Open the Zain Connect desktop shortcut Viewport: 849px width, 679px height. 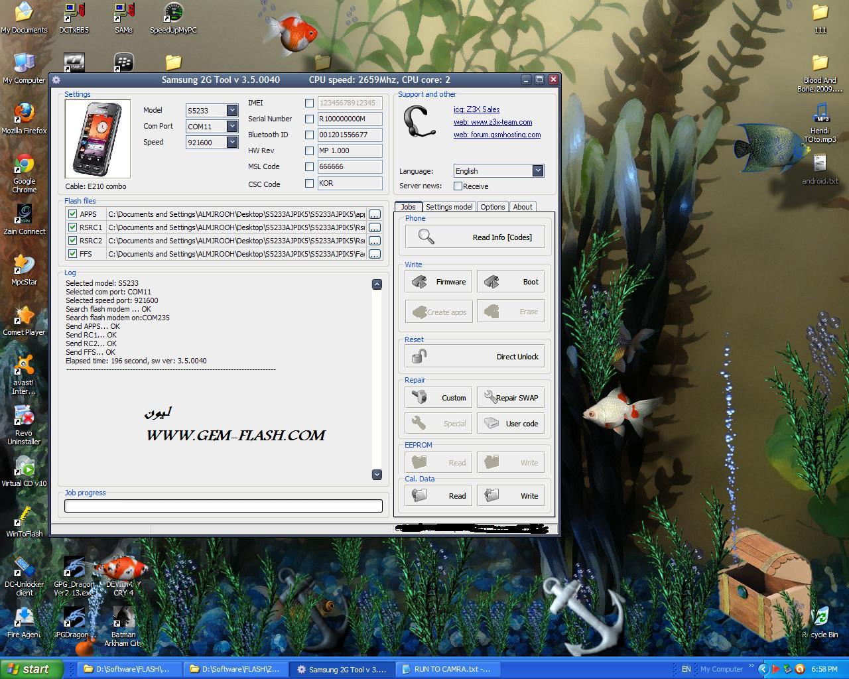coord(24,219)
